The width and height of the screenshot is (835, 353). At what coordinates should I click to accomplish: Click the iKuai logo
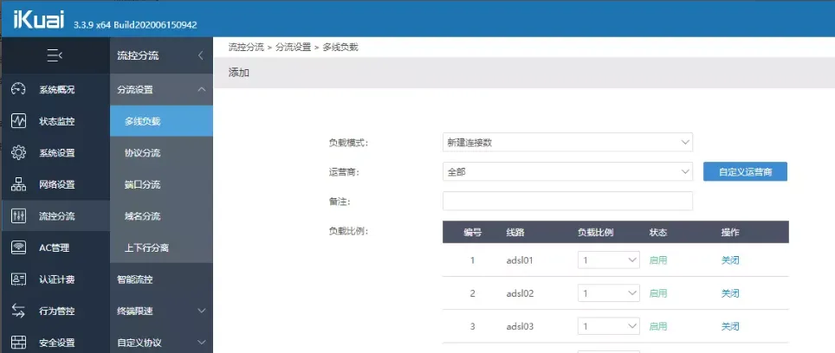coord(38,18)
